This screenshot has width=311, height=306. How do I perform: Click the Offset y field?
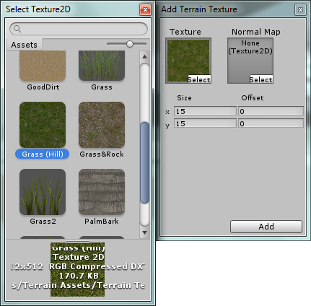click(x=271, y=123)
